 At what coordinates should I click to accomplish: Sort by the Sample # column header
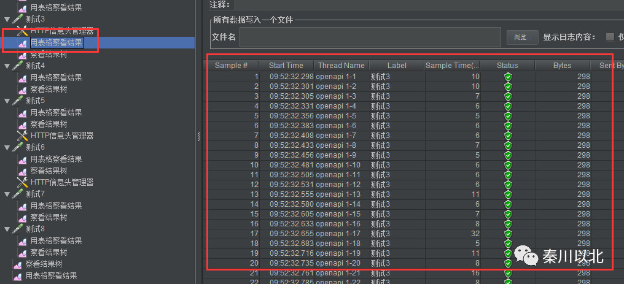click(232, 66)
